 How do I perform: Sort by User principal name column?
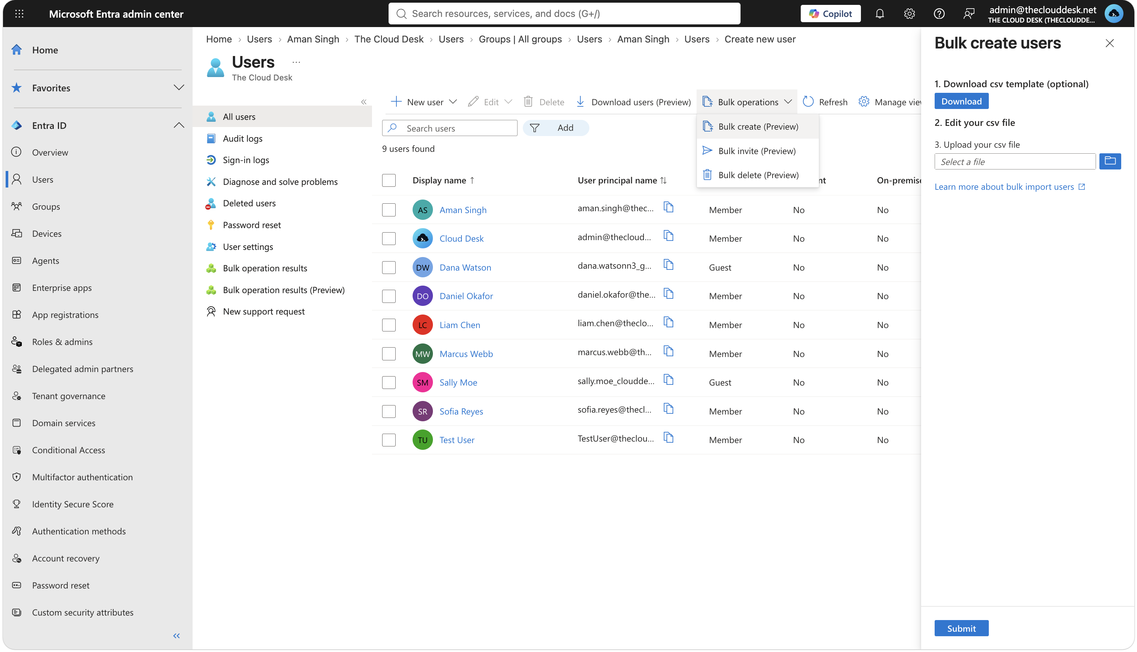622,180
